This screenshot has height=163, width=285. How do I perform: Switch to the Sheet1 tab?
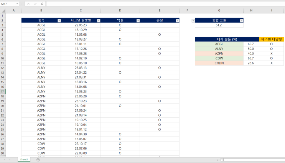(x=24, y=160)
